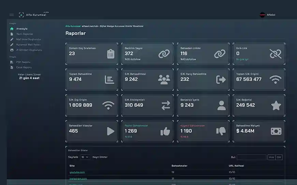Click the Domain Güç Sıralaması clipboard icon

[x=110, y=54]
